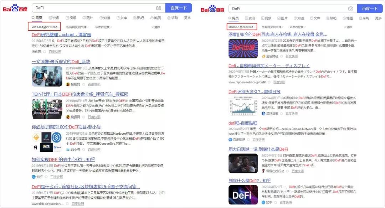The height and width of the screenshot is (208, 385).
Task: Click the magnifier icon beside the 网页 tab
Action: coord(33,17)
